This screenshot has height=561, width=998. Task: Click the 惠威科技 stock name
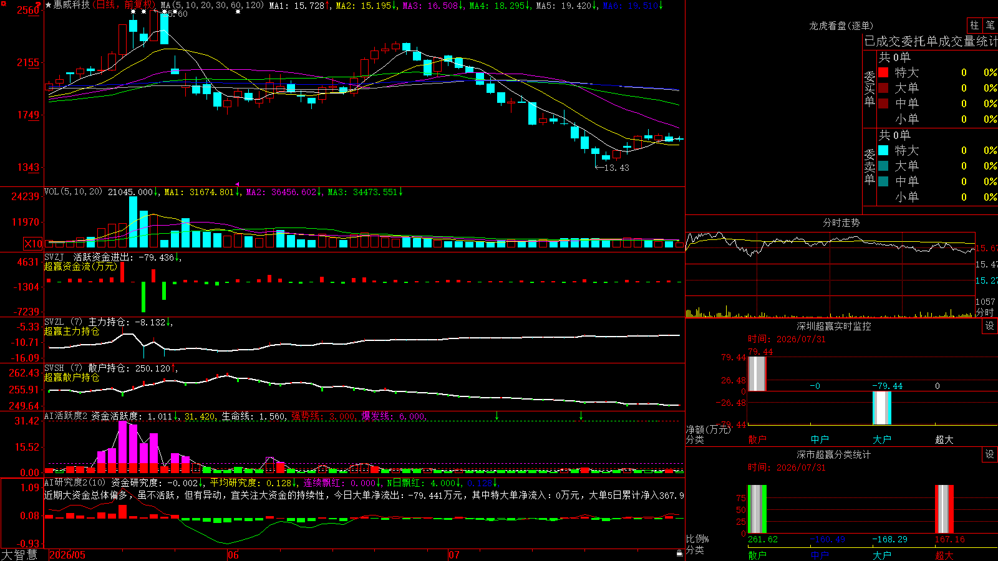coord(72,5)
